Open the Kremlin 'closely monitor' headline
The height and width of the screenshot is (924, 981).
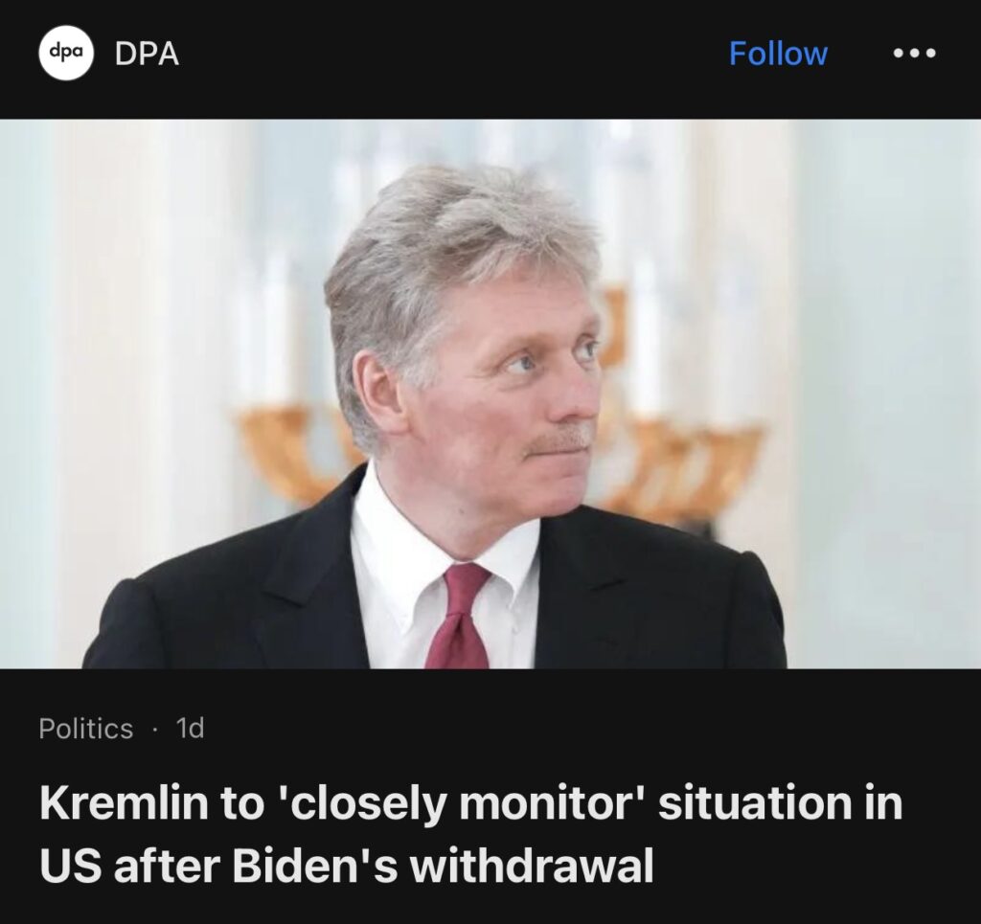[x=471, y=835]
